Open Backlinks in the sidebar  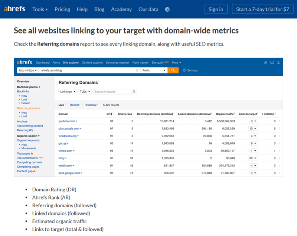(x=23, y=91)
